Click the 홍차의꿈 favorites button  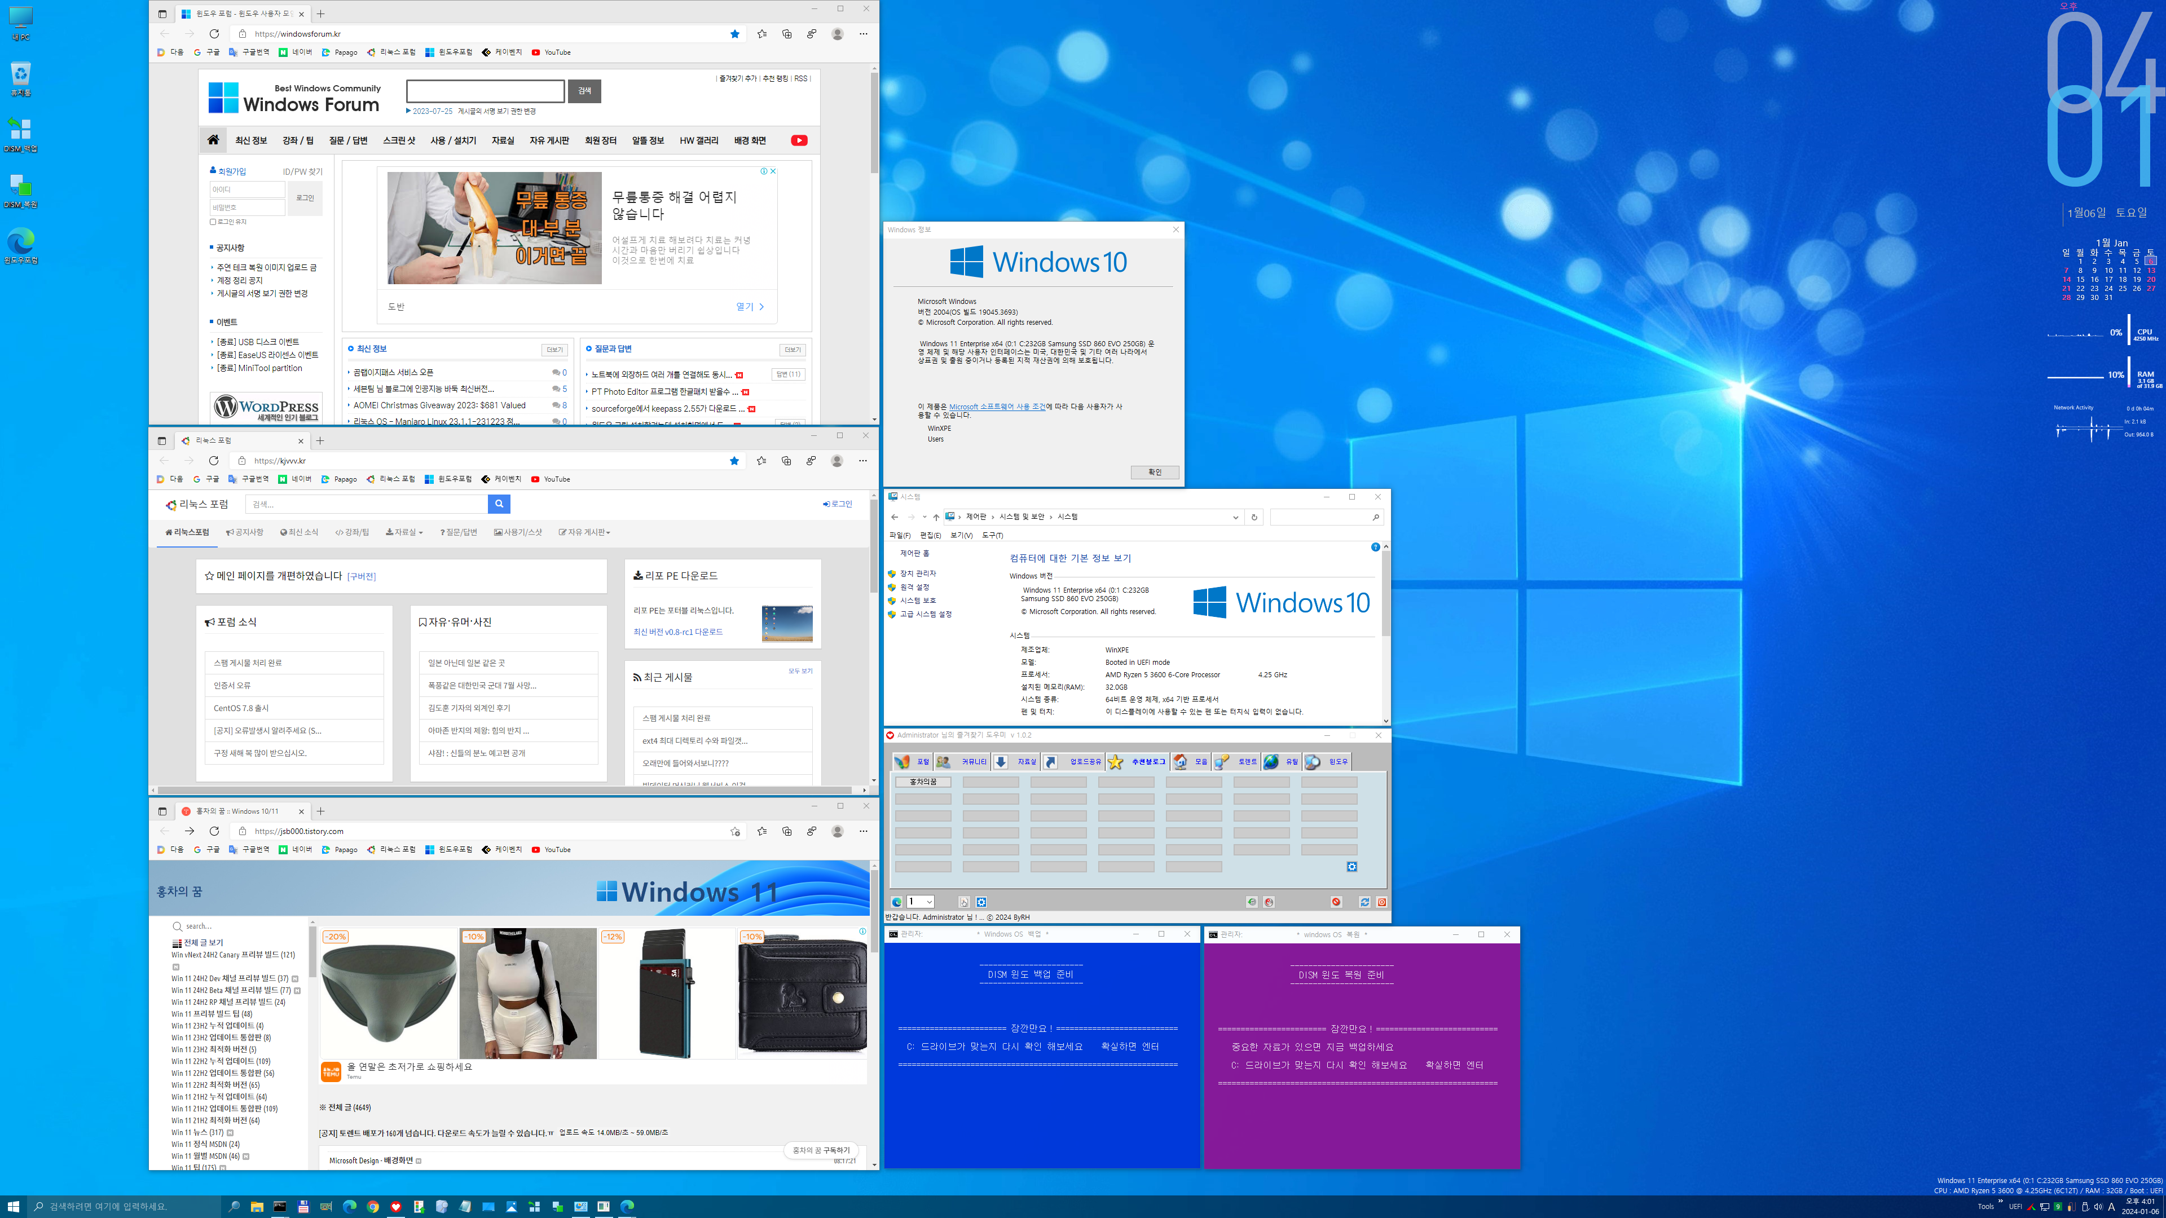tap(922, 782)
